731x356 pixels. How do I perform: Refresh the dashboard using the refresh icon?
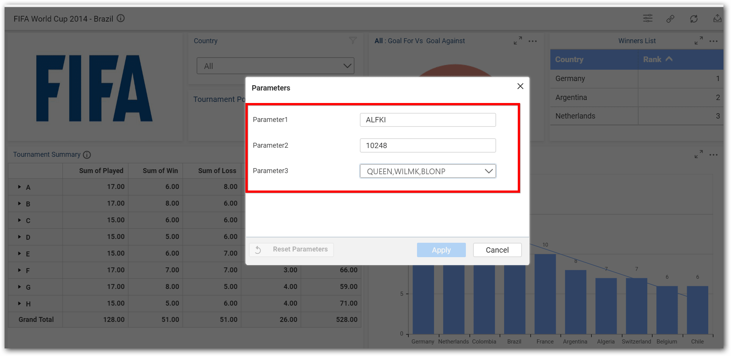pyautogui.click(x=694, y=19)
